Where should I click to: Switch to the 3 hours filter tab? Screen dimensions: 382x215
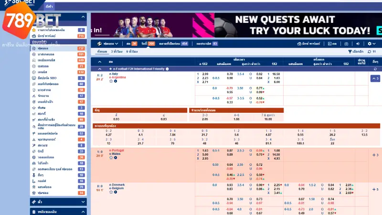tap(117, 51)
